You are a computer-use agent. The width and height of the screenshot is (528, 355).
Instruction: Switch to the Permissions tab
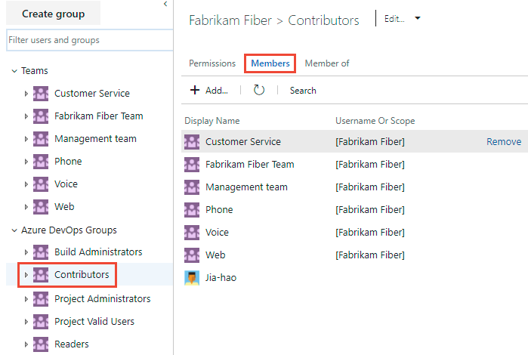pyautogui.click(x=212, y=63)
